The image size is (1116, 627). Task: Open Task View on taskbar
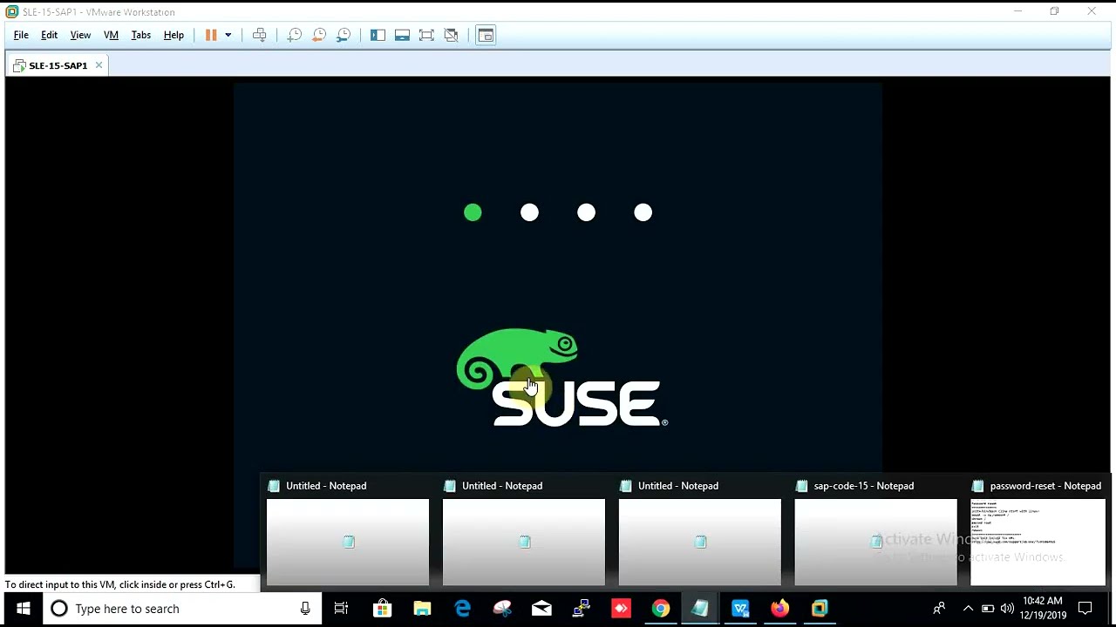pos(341,609)
